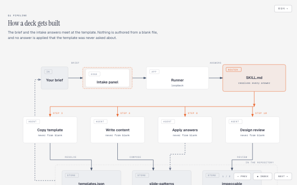Click the ANSWERS edge label

(x=215, y=63)
